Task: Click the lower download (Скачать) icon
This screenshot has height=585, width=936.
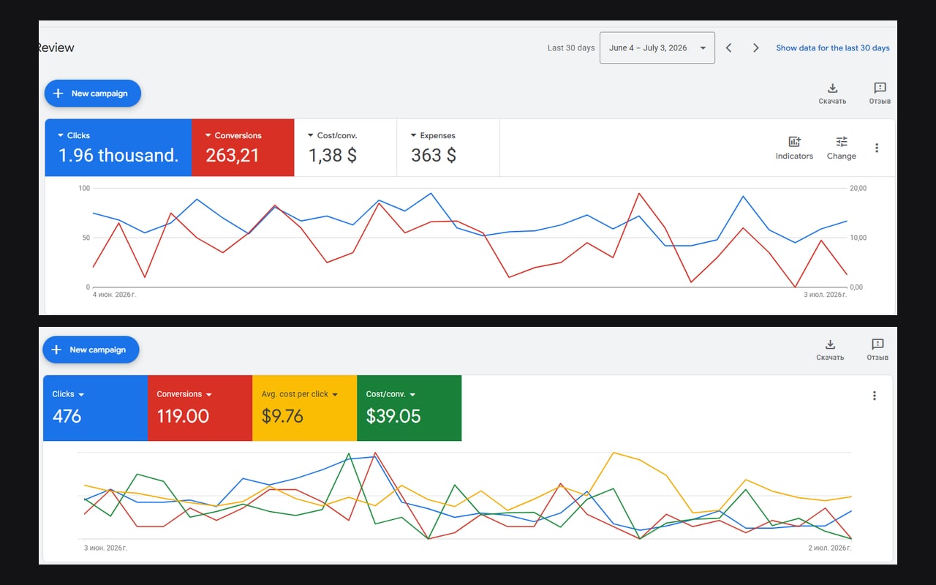Action: click(830, 344)
